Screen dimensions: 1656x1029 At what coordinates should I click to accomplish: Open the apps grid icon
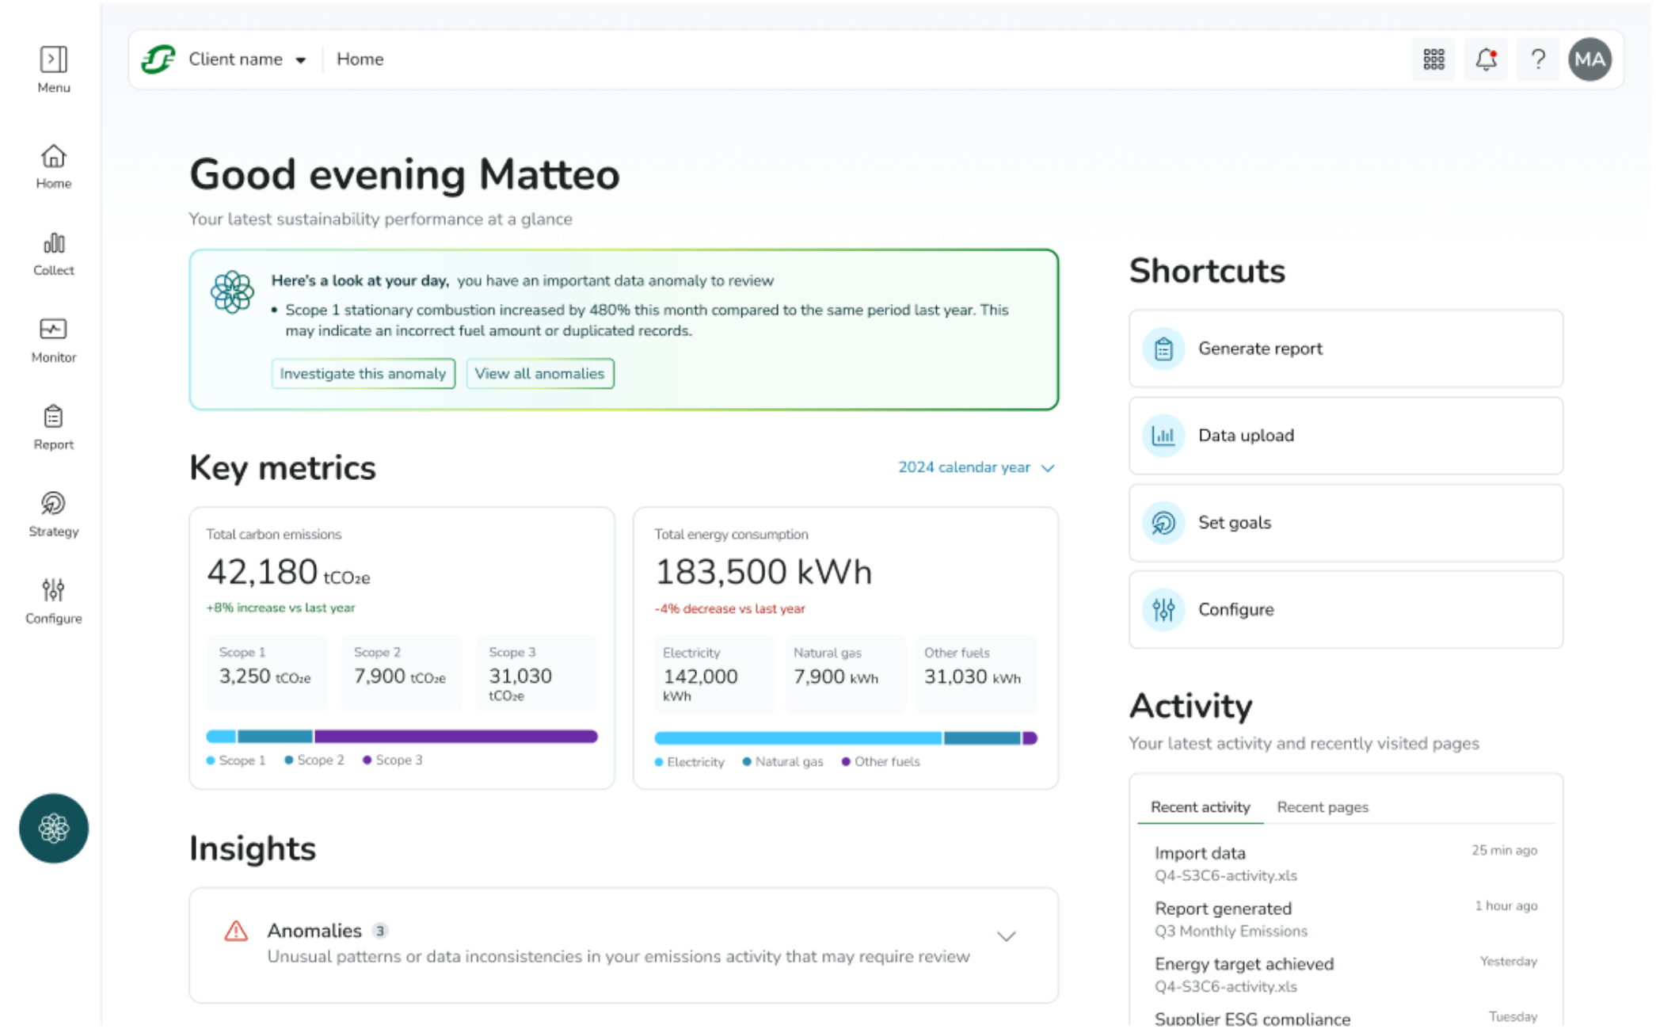(x=1433, y=59)
